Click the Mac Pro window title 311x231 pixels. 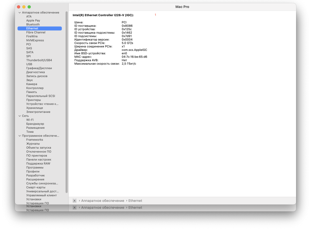182,7
